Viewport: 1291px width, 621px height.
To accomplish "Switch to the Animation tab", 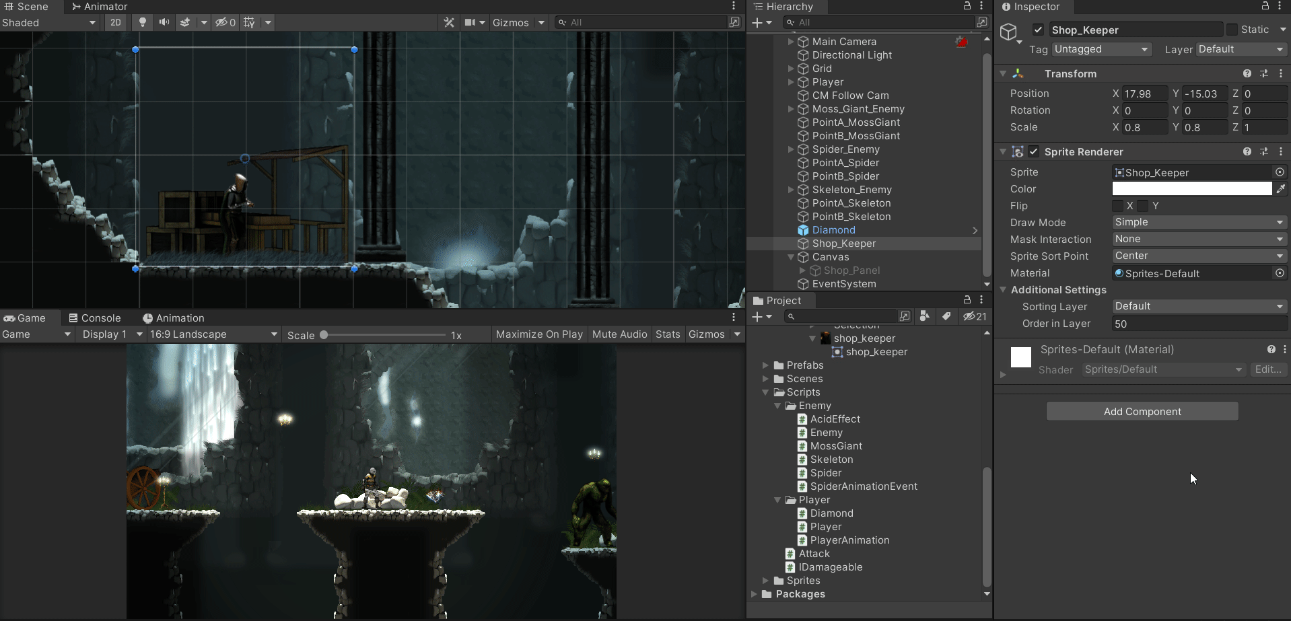I will click(x=174, y=318).
